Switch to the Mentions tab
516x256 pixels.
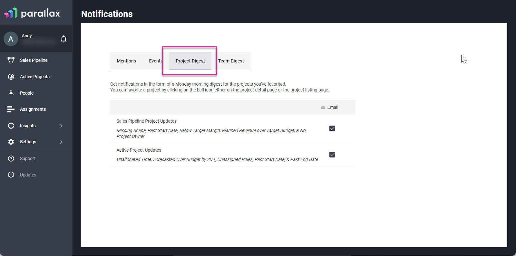(126, 61)
